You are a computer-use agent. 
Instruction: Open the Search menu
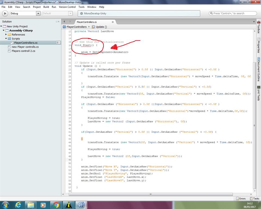pyautogui.click(x=26, y=7)
